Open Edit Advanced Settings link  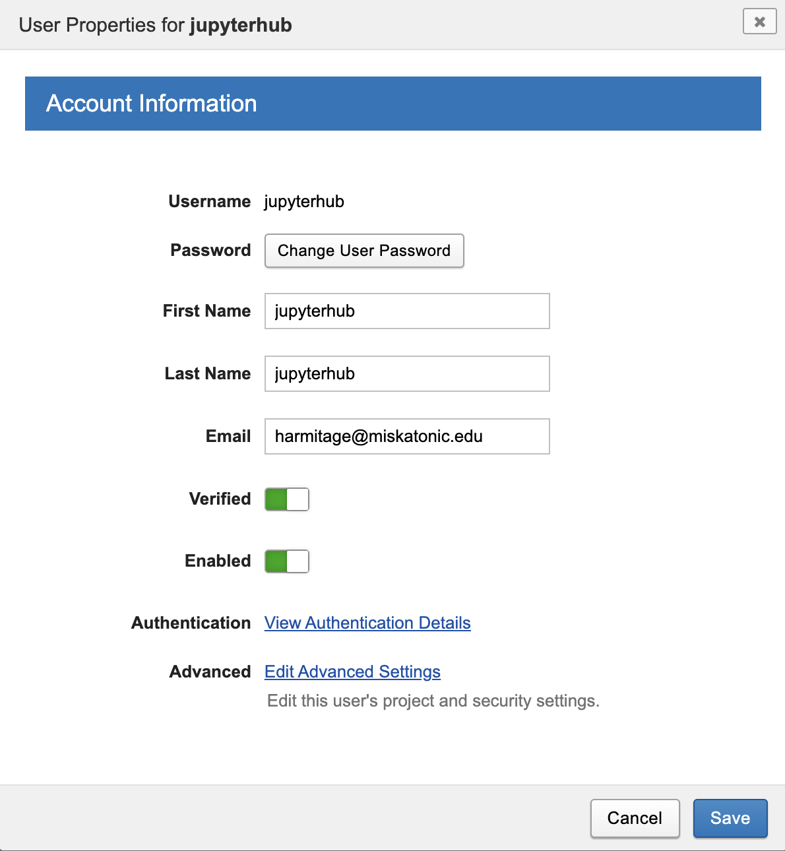(352, 672)
